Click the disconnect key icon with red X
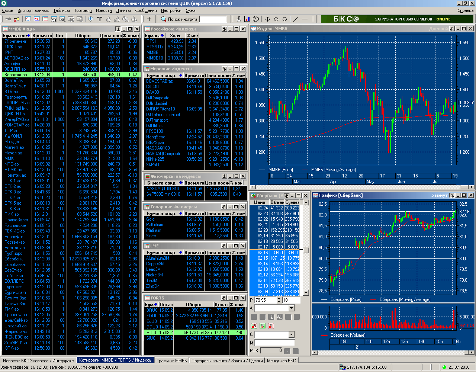The height and width of the screenshot is (372, 476). [16, 19]
